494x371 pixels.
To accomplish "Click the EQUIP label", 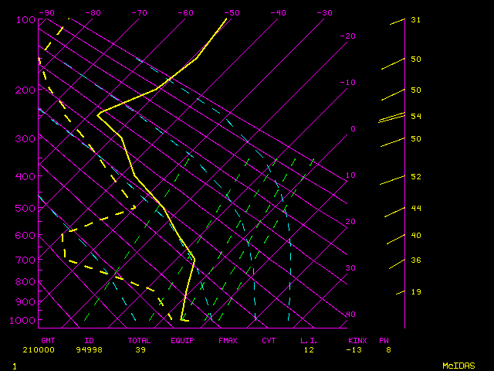I will [x=182, y=340].
